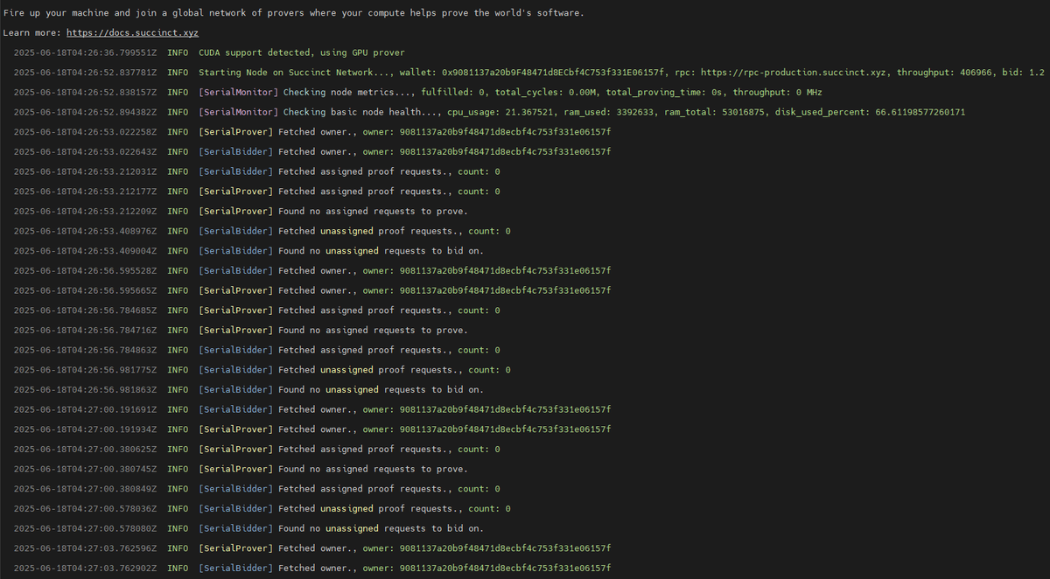Select timestamp 2025-06-18T04:27:00.380849Z
The height and width of the screenshot is (579, 1050).
tap(85, 489)
